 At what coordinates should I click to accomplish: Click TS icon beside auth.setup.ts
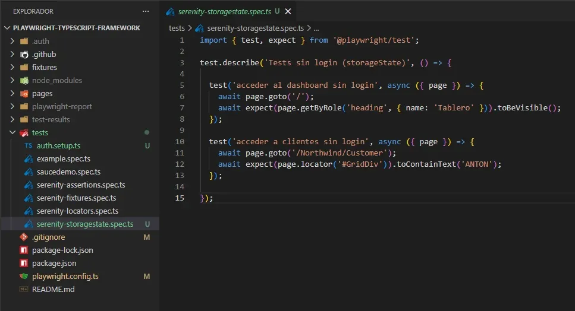point(28,145)
